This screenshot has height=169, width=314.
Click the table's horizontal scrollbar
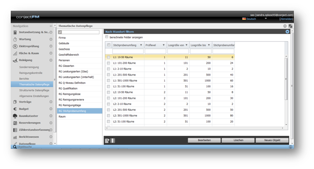pos(195,128)
